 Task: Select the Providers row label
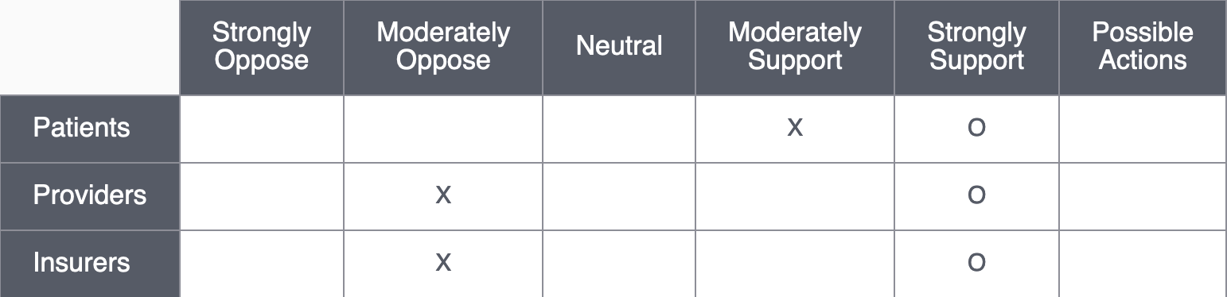(90, 196)
